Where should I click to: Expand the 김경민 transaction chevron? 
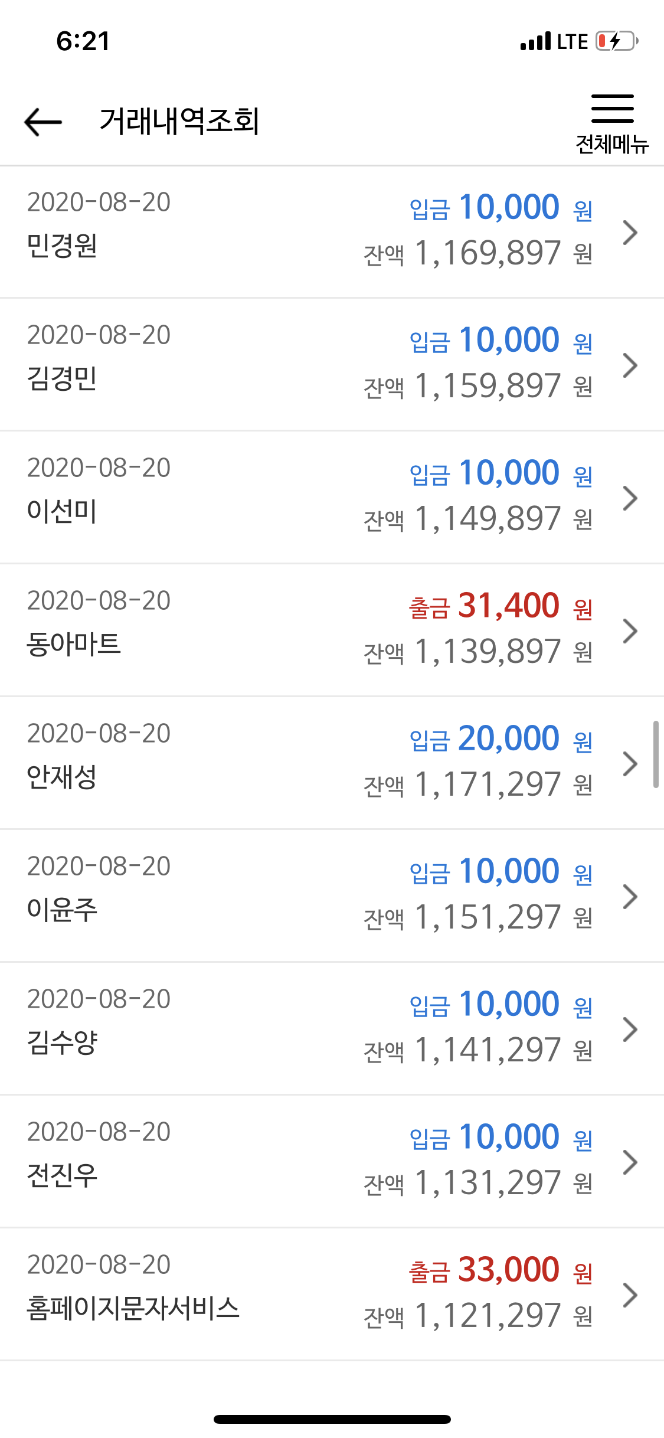(630, 365)
